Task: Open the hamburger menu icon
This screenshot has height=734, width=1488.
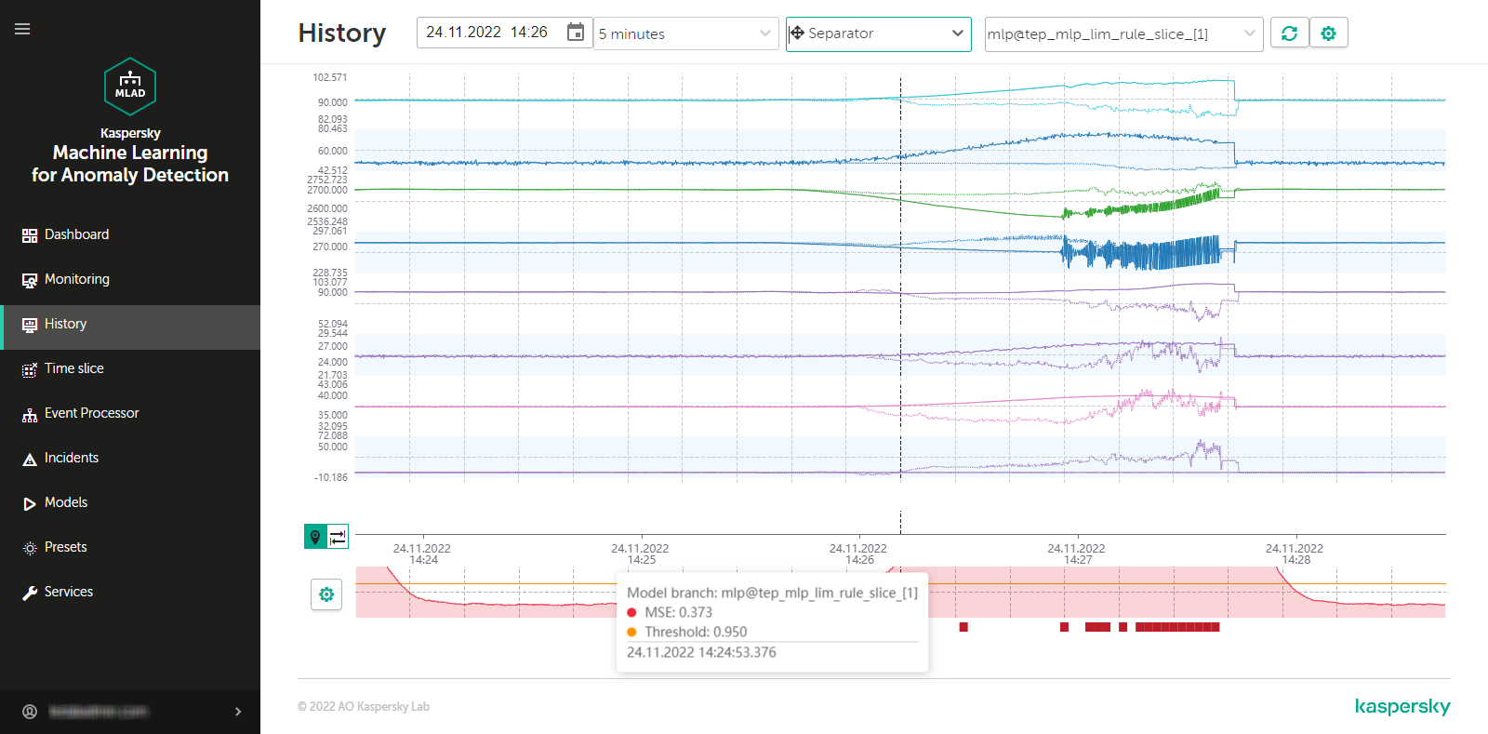Action: tap(22, 29)
